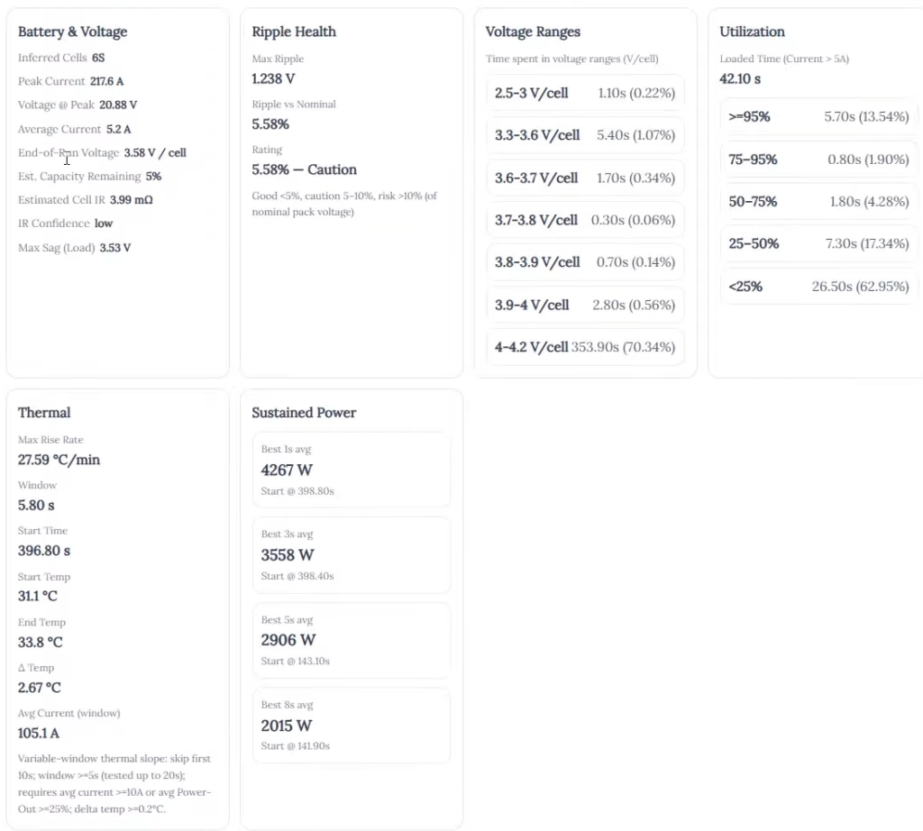The image size is (923, 831).
Task: Select the 25–50% utilization row
Action: (x=818, y=243)
